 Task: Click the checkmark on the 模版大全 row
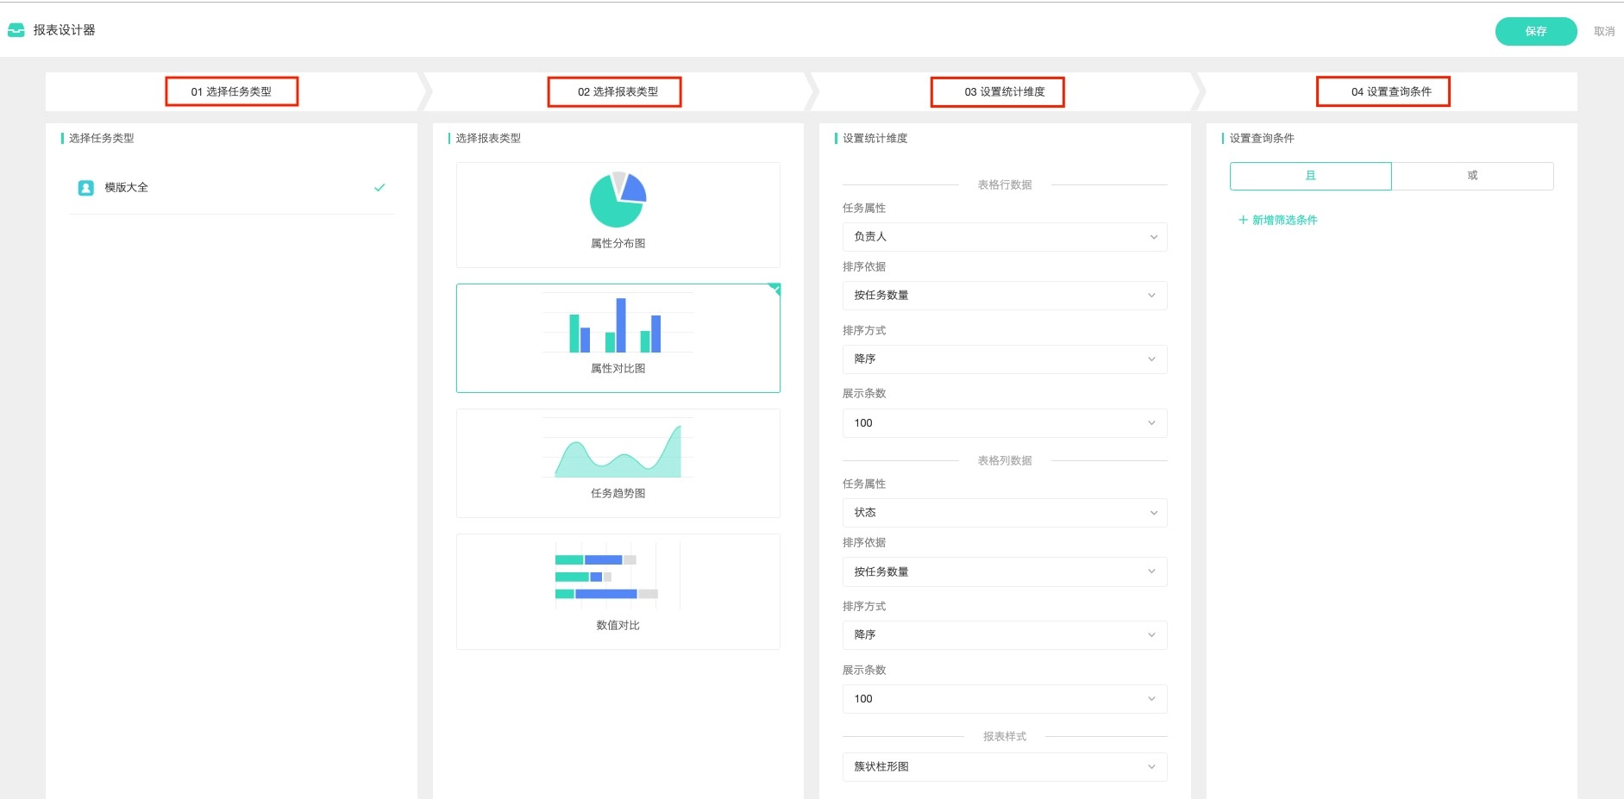379,188
